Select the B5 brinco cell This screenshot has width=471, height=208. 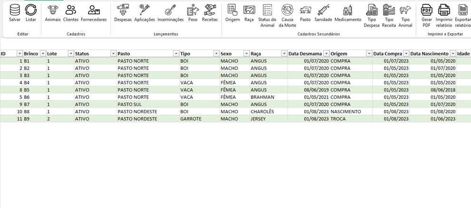pyautogui.click(x=35, y=90)
